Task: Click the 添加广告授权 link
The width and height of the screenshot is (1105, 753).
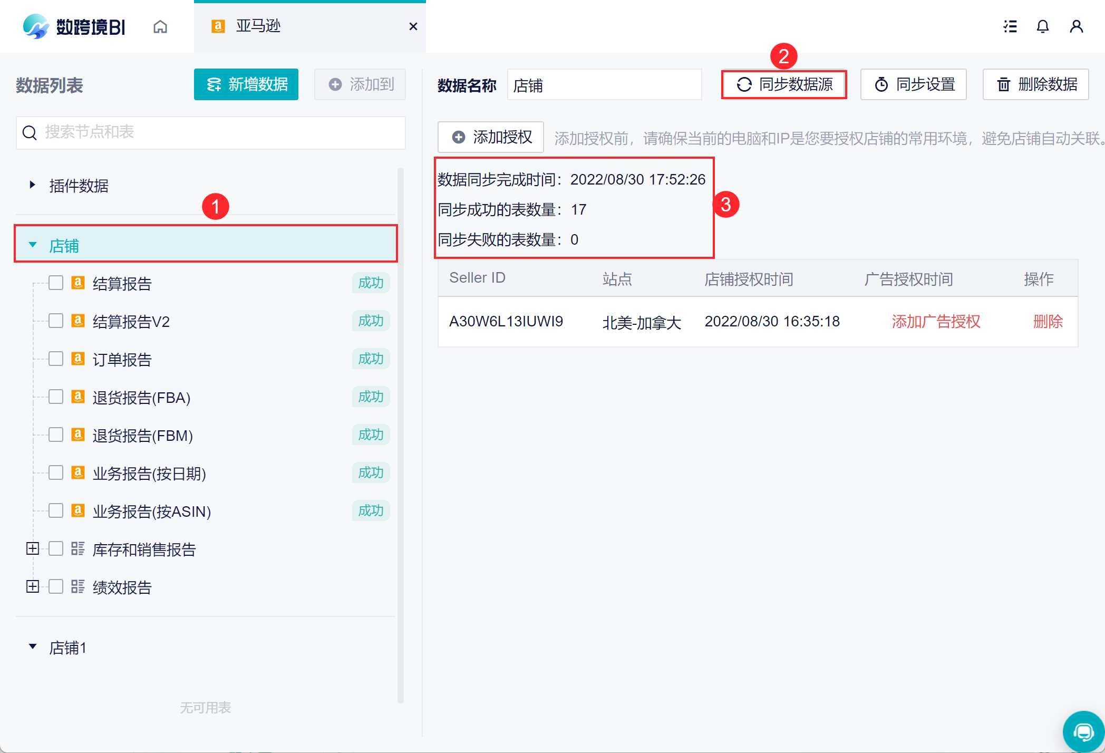Action: point(936,322)
